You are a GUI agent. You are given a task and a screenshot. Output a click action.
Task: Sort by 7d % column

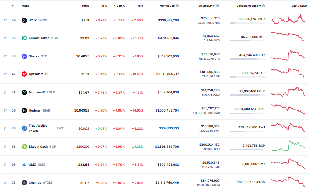[140, 6]
